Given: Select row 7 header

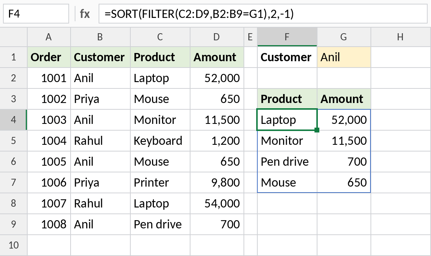Looking at the screenshot, I should click(x=13, y=182).
